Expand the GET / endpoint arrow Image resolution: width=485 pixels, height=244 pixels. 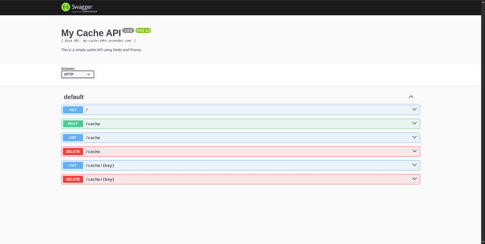(x=414, y=109)
